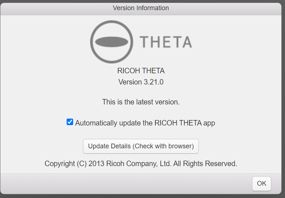
Task: Click "All Rights Reserved." at the end of copyright
Action: coord(205,164)
